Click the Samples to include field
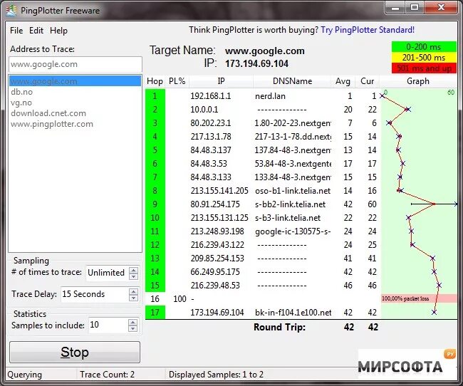Screen dimensions: 463x386 tap(108, 325)
